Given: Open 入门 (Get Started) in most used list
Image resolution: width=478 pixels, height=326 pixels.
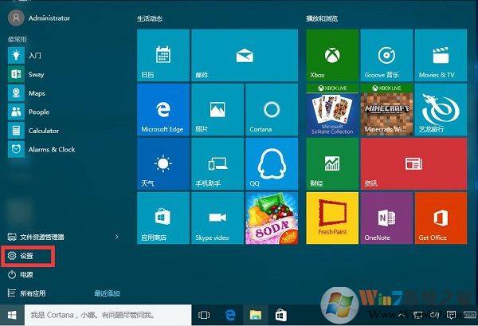Looking at the screenshot, I should pos(25,56).
